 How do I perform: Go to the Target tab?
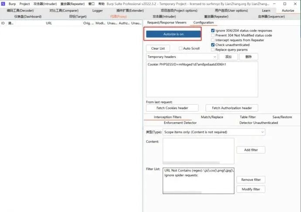tap(78, 17)
